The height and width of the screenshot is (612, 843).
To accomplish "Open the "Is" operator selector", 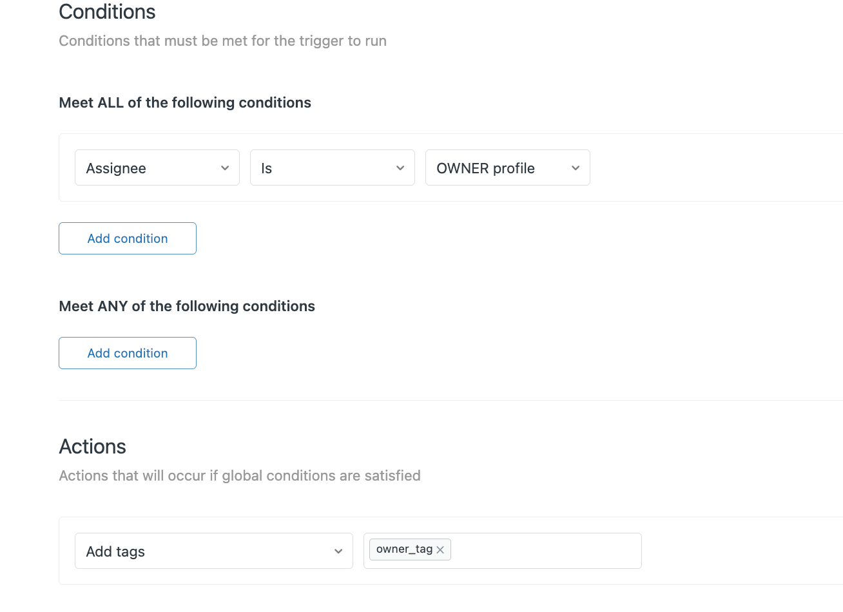I will click(x=324, y=168).
